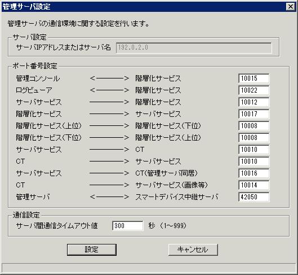Click the サーバ間通信タイムアウト値 label
Image resolution: width=298 pixels, height=275 pixels.
[x=57, y=226]
